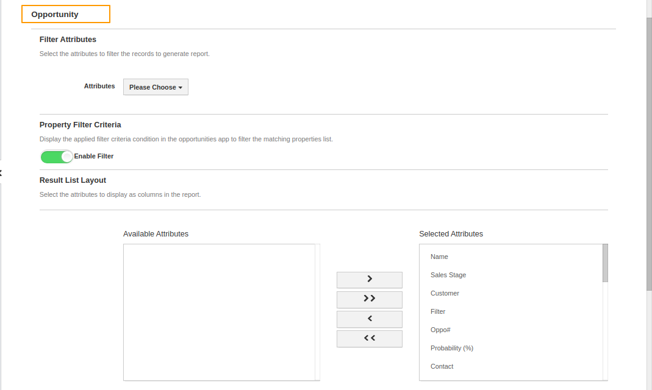
Task: Select the Oppo# attribute entry
Action: coord(440,330)
